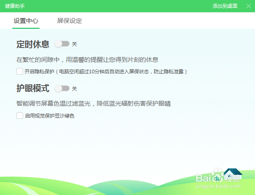Click the 智能调节屏幕色温过滤蓝光 description

tap(93, 104)
